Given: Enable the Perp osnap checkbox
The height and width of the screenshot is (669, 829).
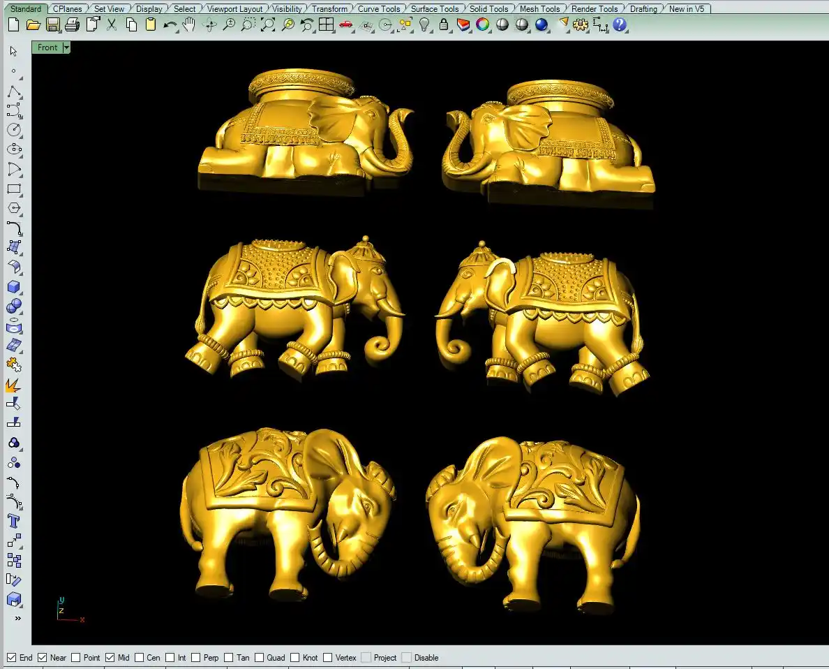Looking at the screenshot, I should click(196, 657).
